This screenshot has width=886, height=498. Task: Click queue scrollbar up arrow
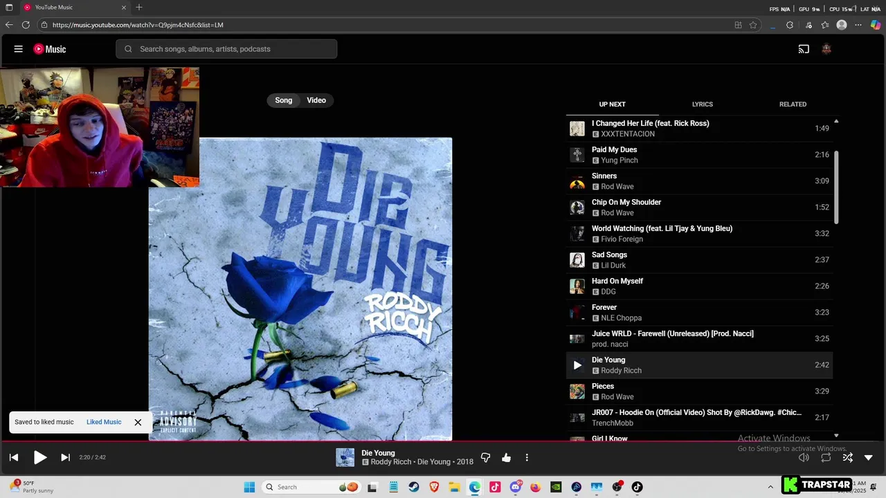tap(836, 121)
